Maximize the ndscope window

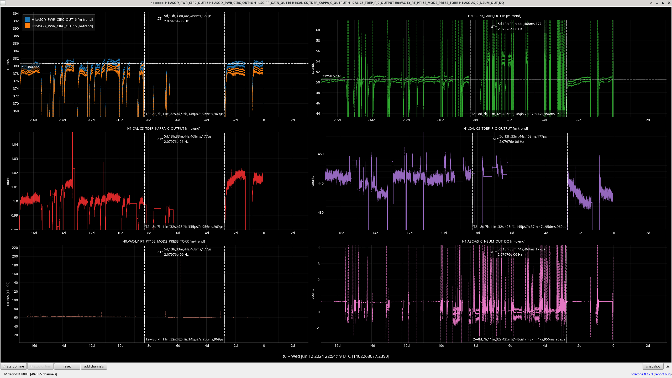pos(663,3)
